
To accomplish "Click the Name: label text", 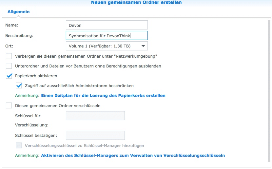I will tap(12, 25).
